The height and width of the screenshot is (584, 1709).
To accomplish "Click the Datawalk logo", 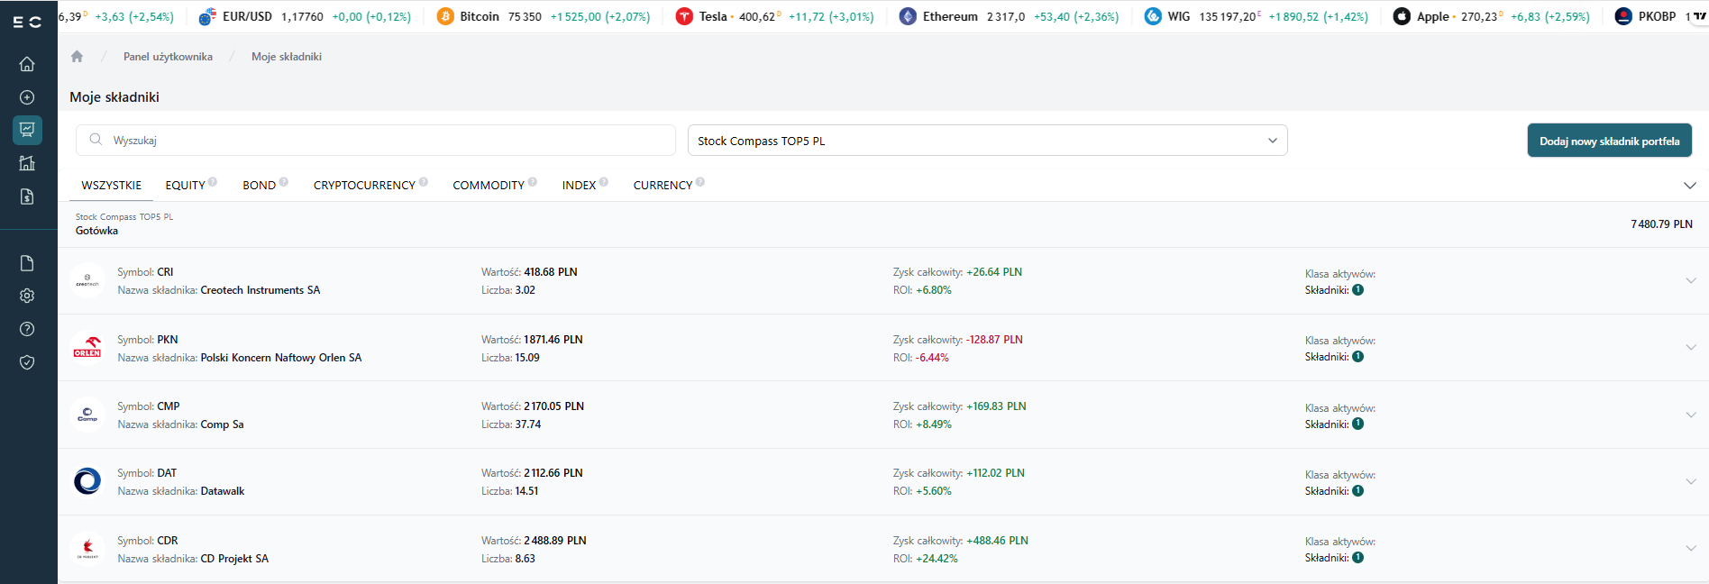I will pyautogui.click(x=87, y=481).
